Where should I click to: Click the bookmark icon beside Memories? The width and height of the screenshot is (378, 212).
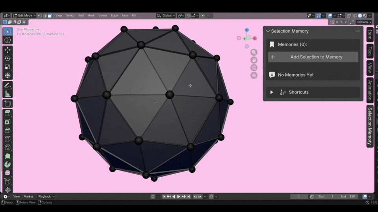point(272,44)
